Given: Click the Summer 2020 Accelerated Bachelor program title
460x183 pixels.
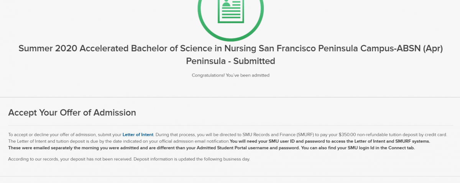Looking at the screenshot, I should [230, 49].
